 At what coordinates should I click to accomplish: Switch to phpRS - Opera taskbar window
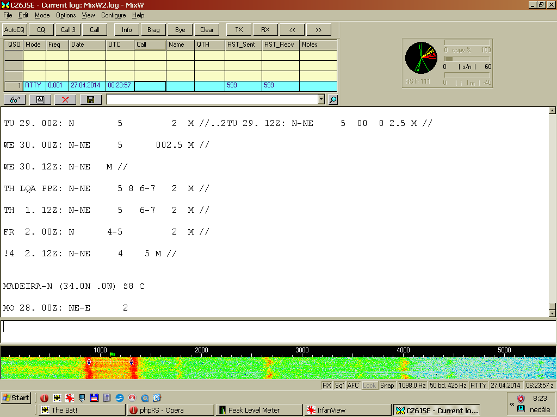pos(171,410)
